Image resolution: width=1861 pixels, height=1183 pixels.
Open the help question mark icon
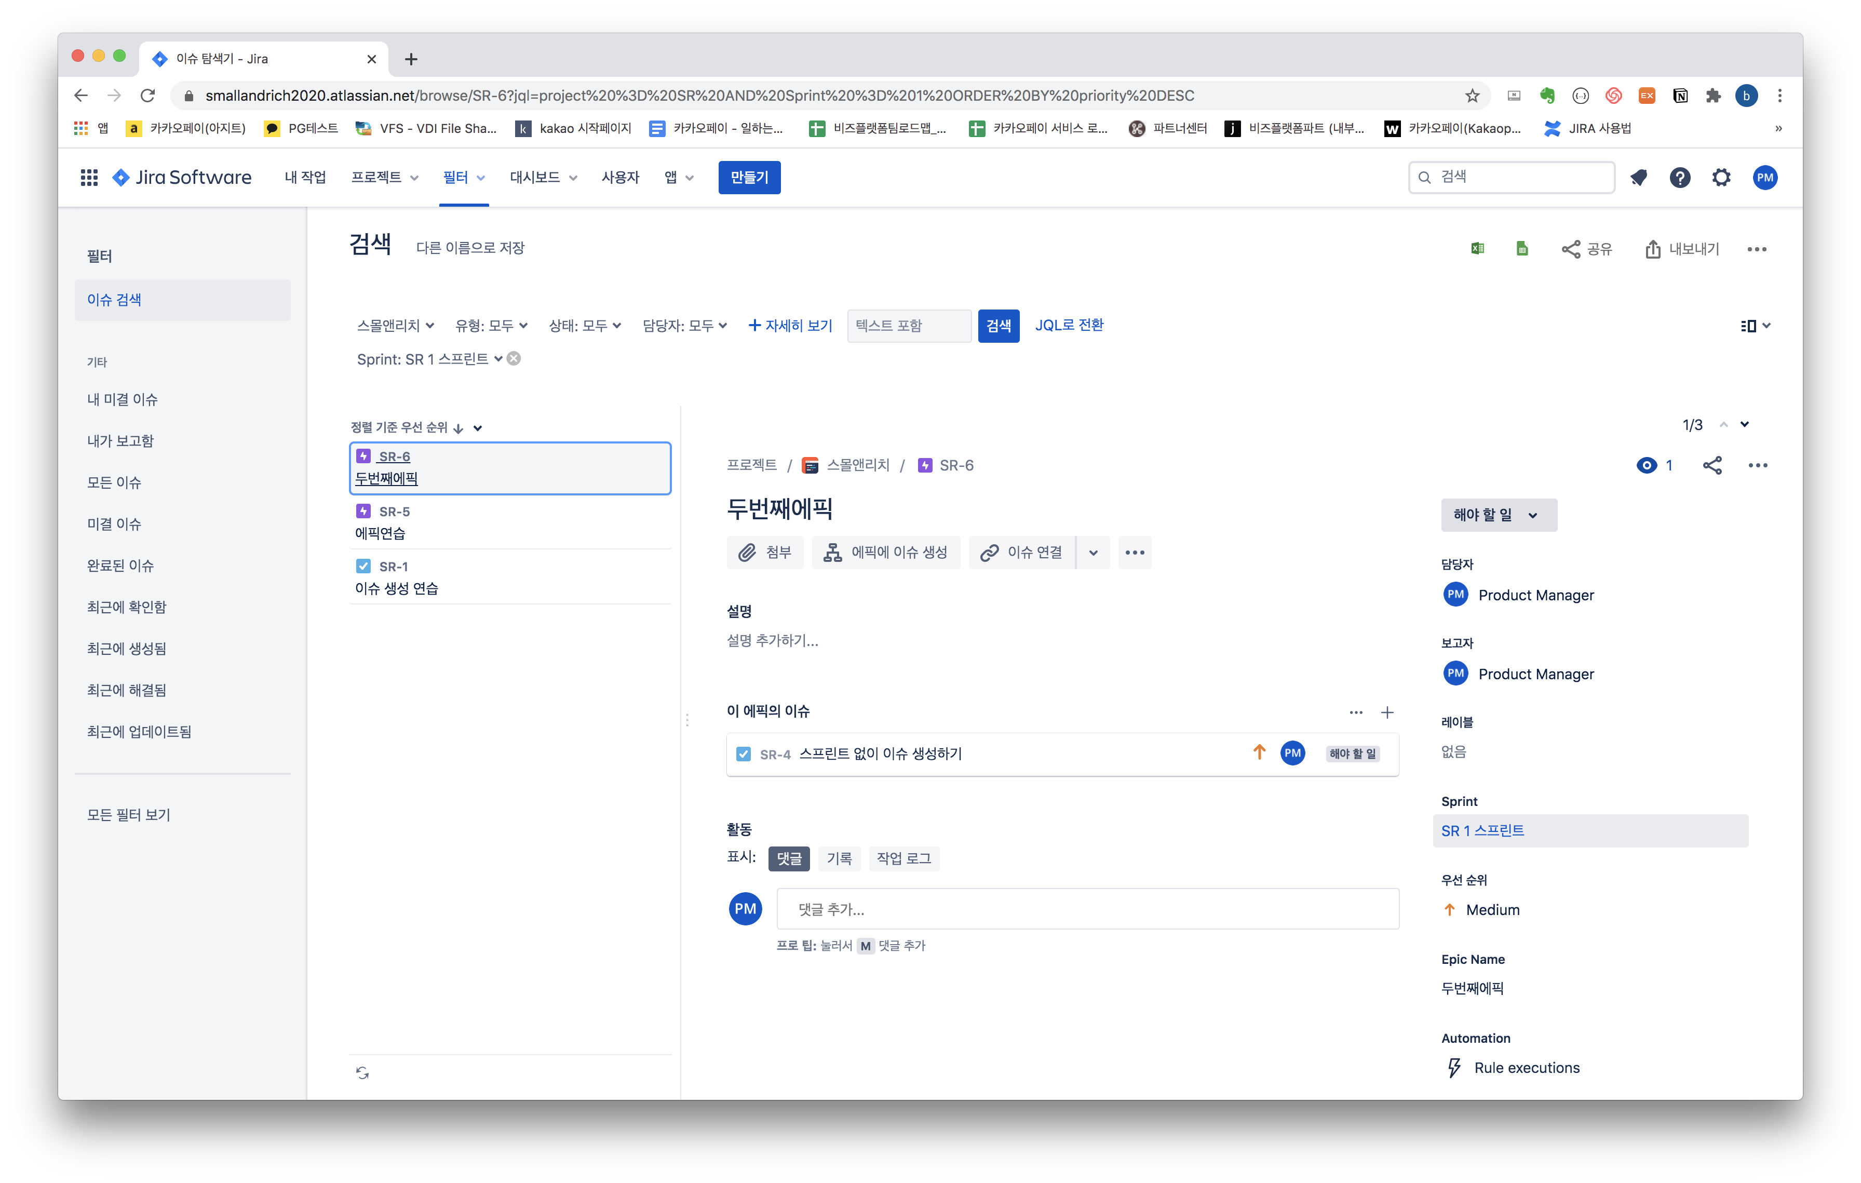[1679, 178]
